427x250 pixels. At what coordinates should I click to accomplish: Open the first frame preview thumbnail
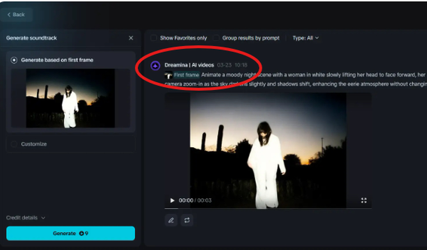pyautogui.click(x=70, y=98)
